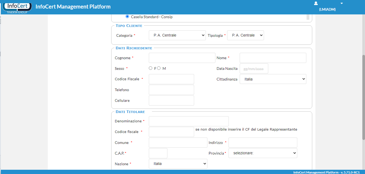Open the Provincia dropdown
365x174 pixels.
click(263, 153)
